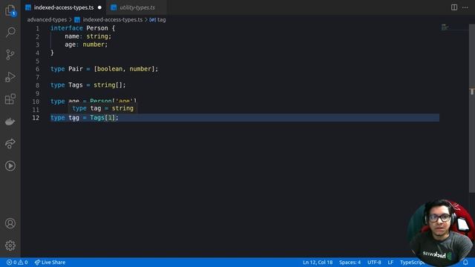Viewport: 475px width, 267px height.
Task: Select TypeScript language mode in status bar
Action: (412, 262)
